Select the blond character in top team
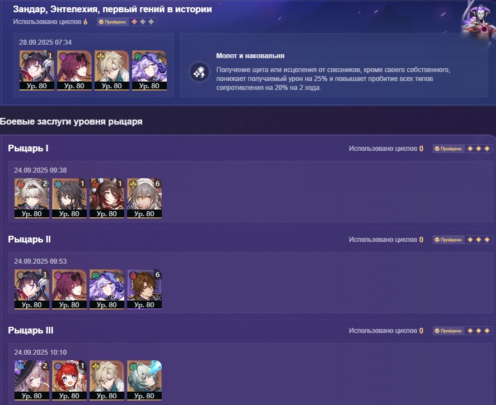496x405 pixels. (111, 70)
